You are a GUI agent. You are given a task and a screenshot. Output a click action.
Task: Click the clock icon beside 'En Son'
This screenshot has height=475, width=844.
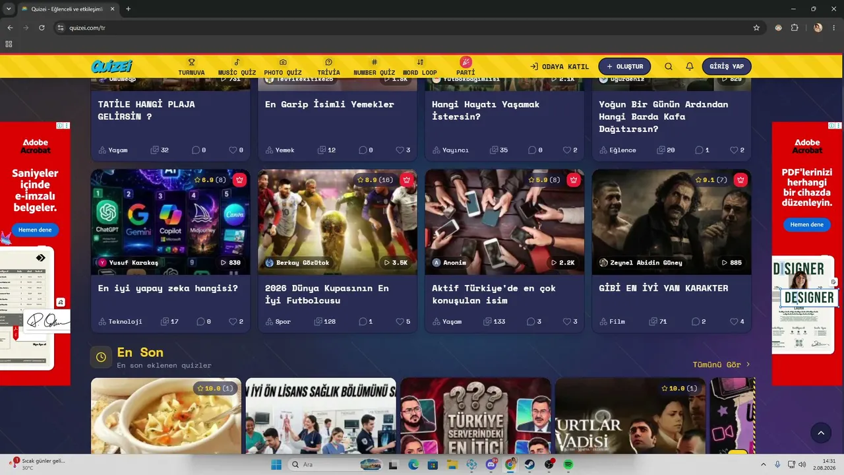click(101, 357)
